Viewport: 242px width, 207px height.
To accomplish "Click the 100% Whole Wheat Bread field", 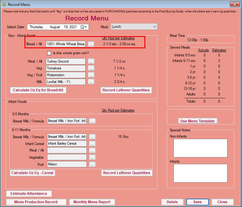I will point(66,44).
